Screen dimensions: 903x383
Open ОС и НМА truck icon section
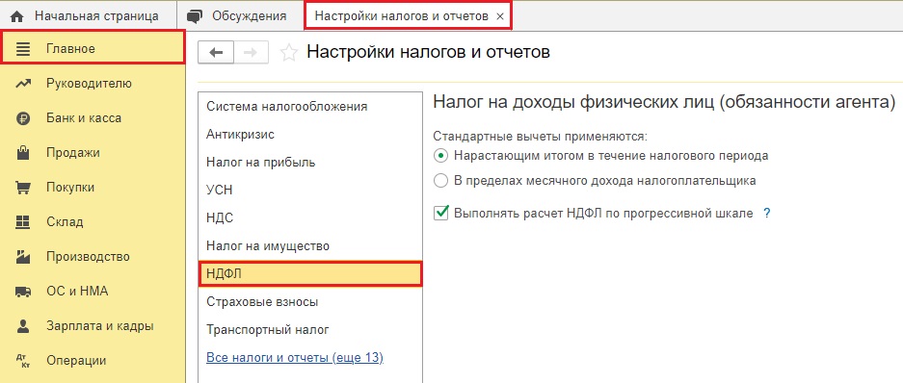pyautogui.click(x=22, y=292)
